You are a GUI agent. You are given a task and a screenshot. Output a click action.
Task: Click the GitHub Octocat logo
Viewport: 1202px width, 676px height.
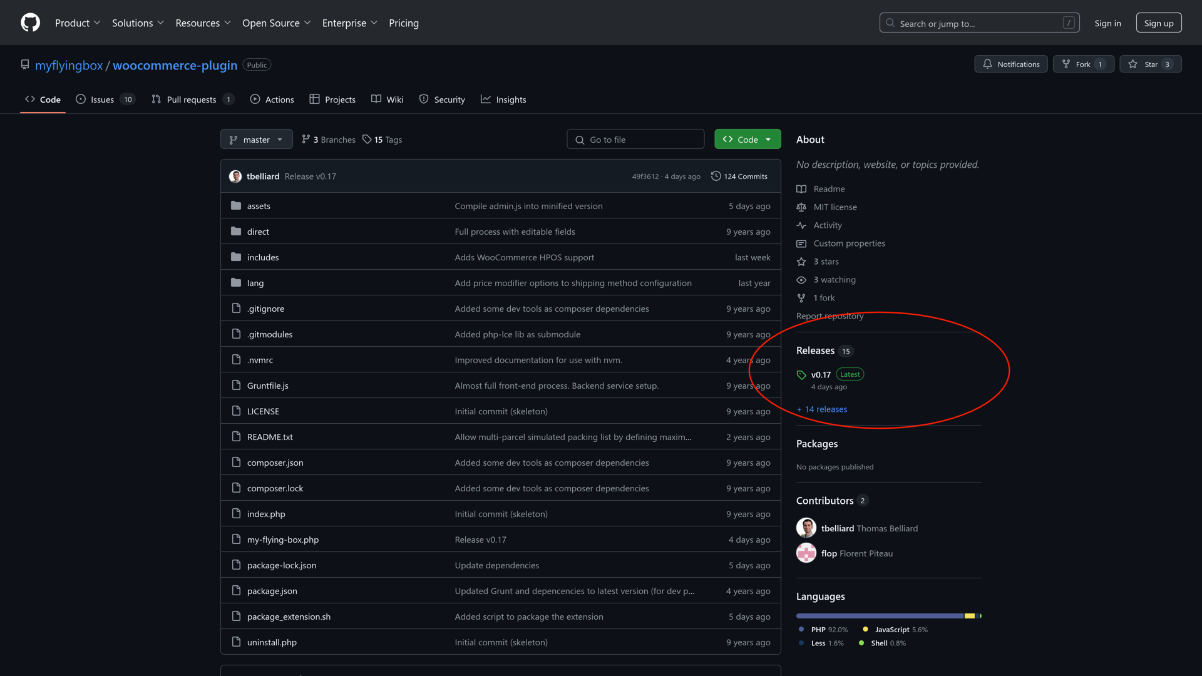(x=30, y=23)
